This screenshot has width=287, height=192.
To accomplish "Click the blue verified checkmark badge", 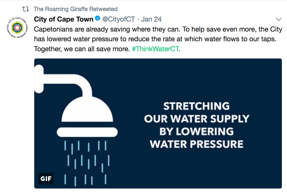I will tap(97, 19).
